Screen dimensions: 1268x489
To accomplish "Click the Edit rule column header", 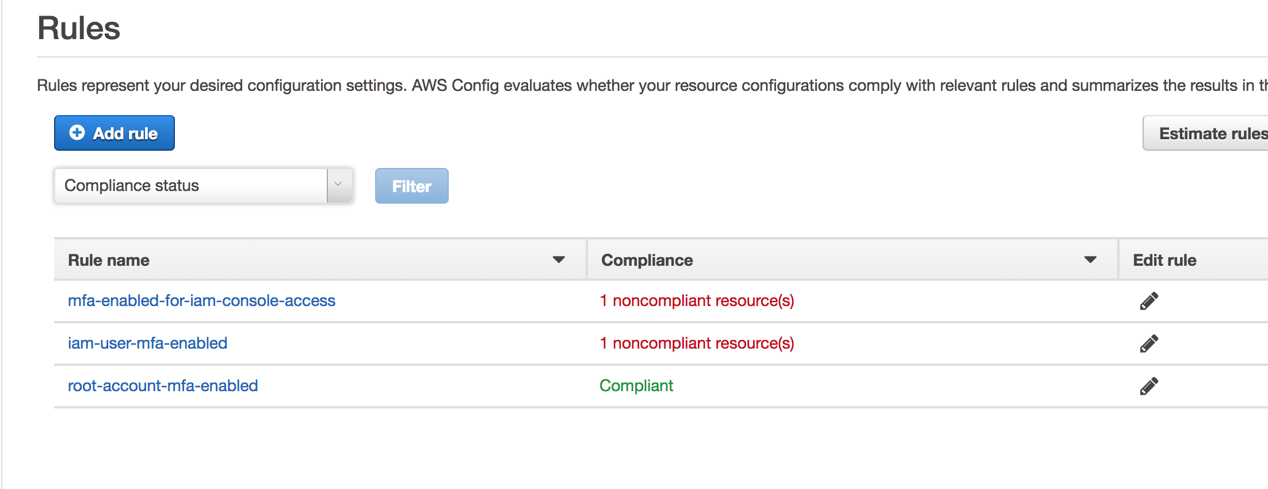I will point(1164,261).
